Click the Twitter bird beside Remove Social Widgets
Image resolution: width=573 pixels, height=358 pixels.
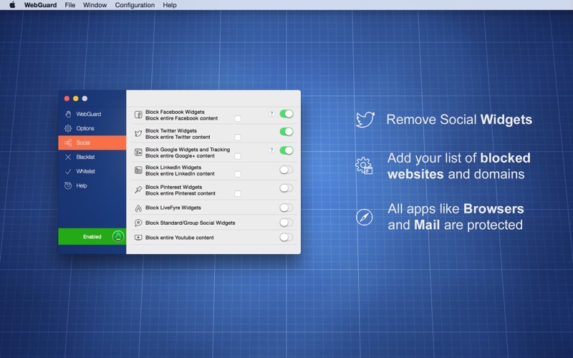coord(365,120)
